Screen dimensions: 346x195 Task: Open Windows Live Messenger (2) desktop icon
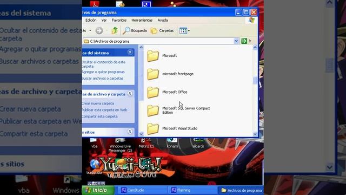120,145
